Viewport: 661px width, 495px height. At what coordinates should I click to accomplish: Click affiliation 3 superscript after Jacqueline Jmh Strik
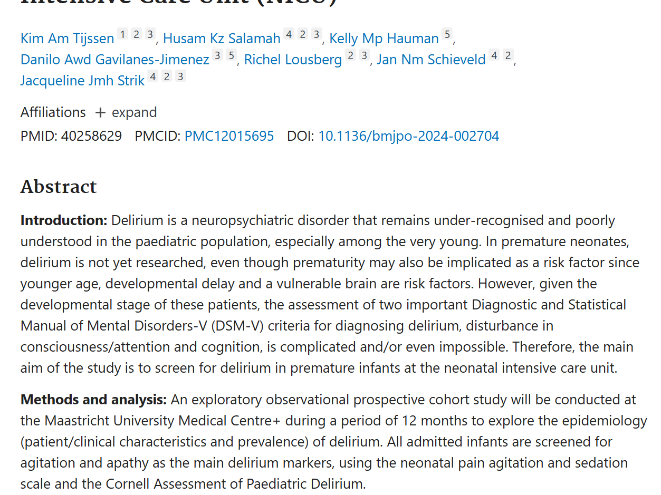click(180, 77)
